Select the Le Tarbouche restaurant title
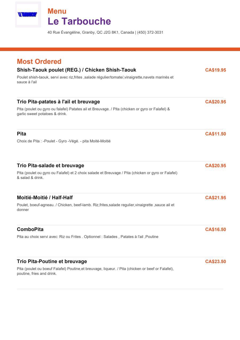 tap(79, 21)
